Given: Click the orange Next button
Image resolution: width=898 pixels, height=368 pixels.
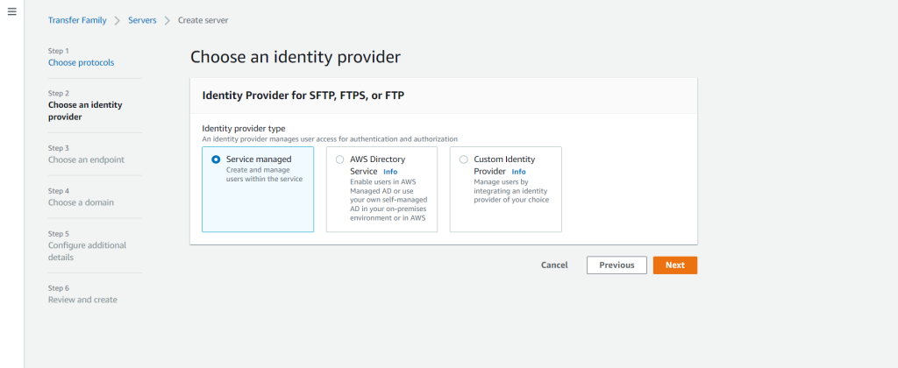Looking at the screenshot, I should click(x=674, y=265).
